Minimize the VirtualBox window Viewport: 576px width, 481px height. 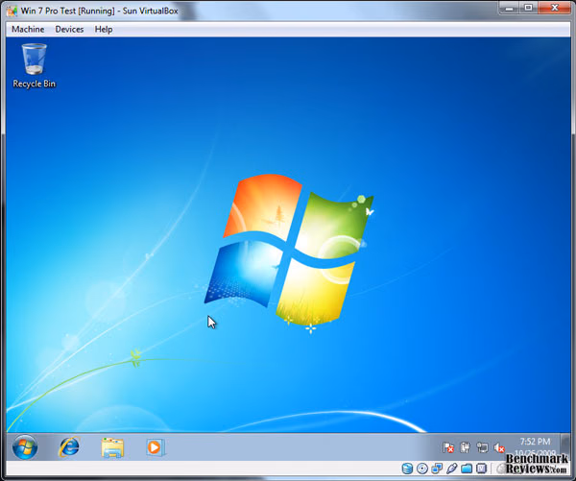509,8
